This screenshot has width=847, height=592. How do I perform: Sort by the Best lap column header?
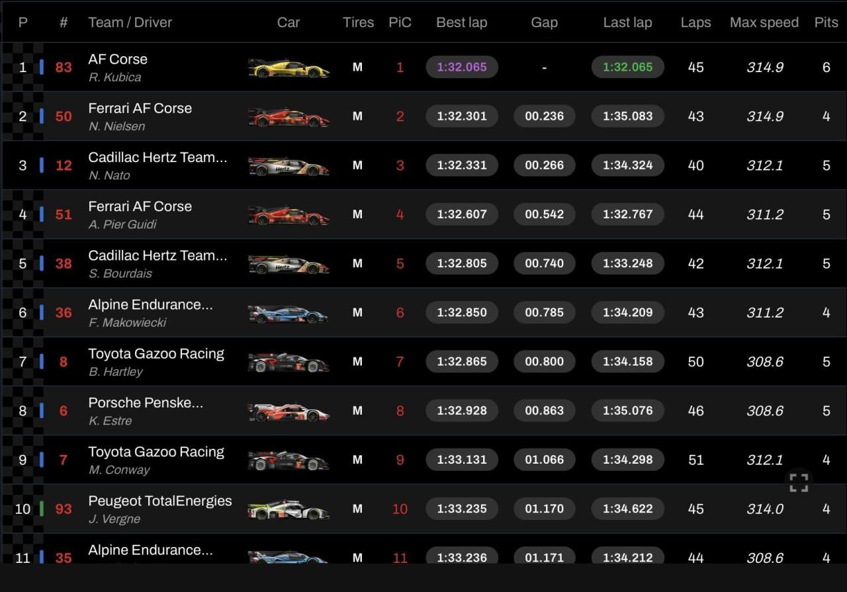[x=462, y=22]
